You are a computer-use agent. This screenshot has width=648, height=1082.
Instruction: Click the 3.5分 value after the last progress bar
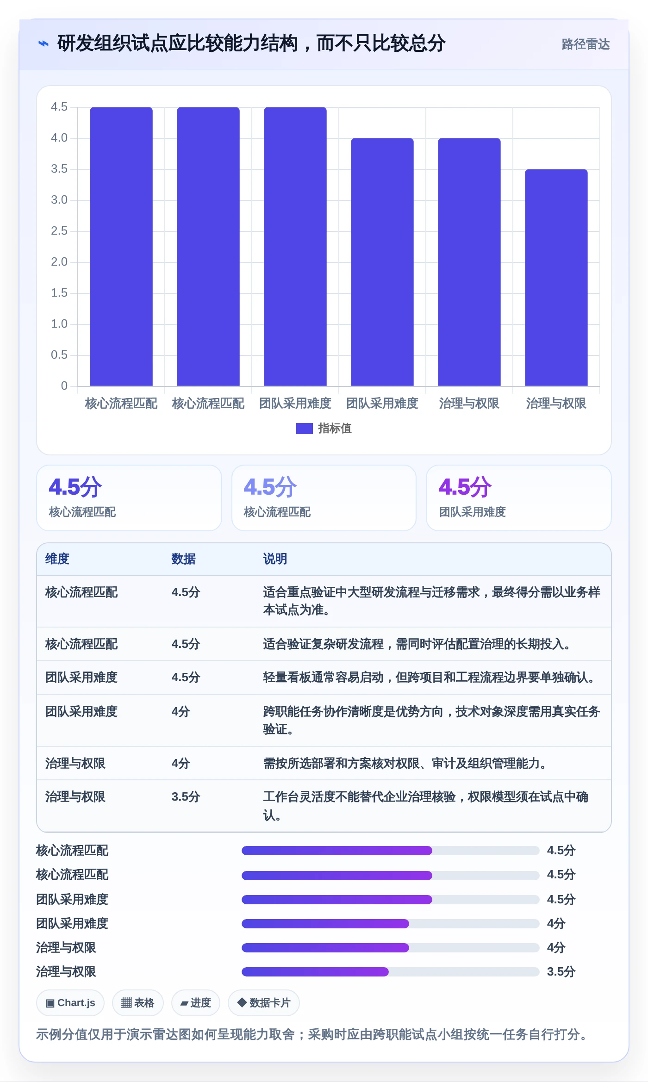(x=561, y=972)
